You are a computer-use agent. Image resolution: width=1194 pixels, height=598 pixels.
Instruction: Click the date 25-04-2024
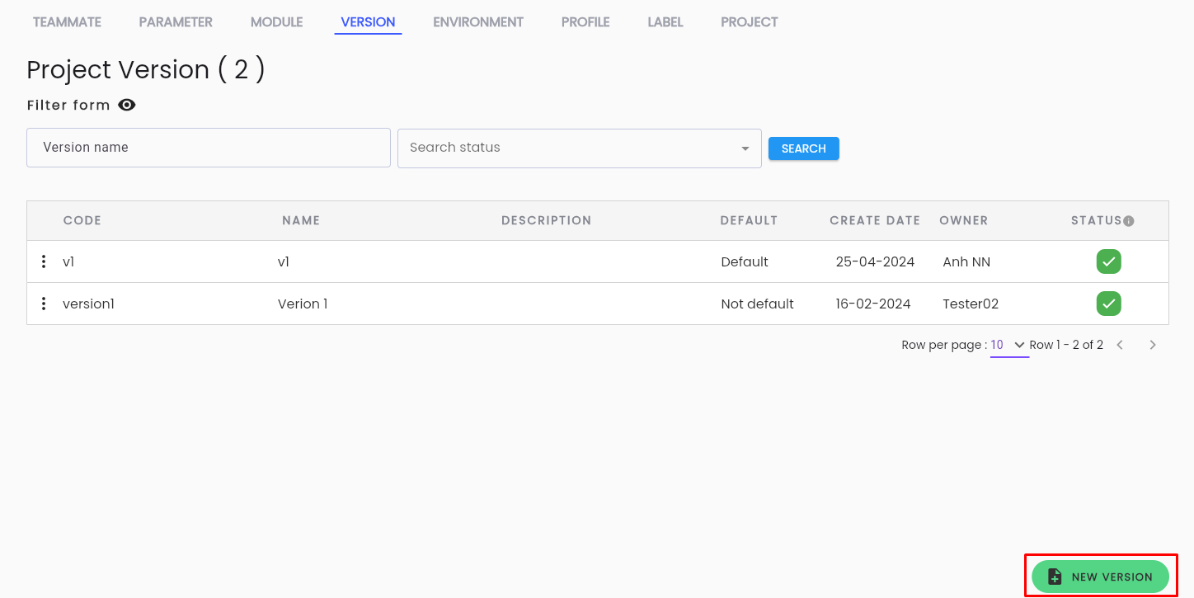click(875, 261)
